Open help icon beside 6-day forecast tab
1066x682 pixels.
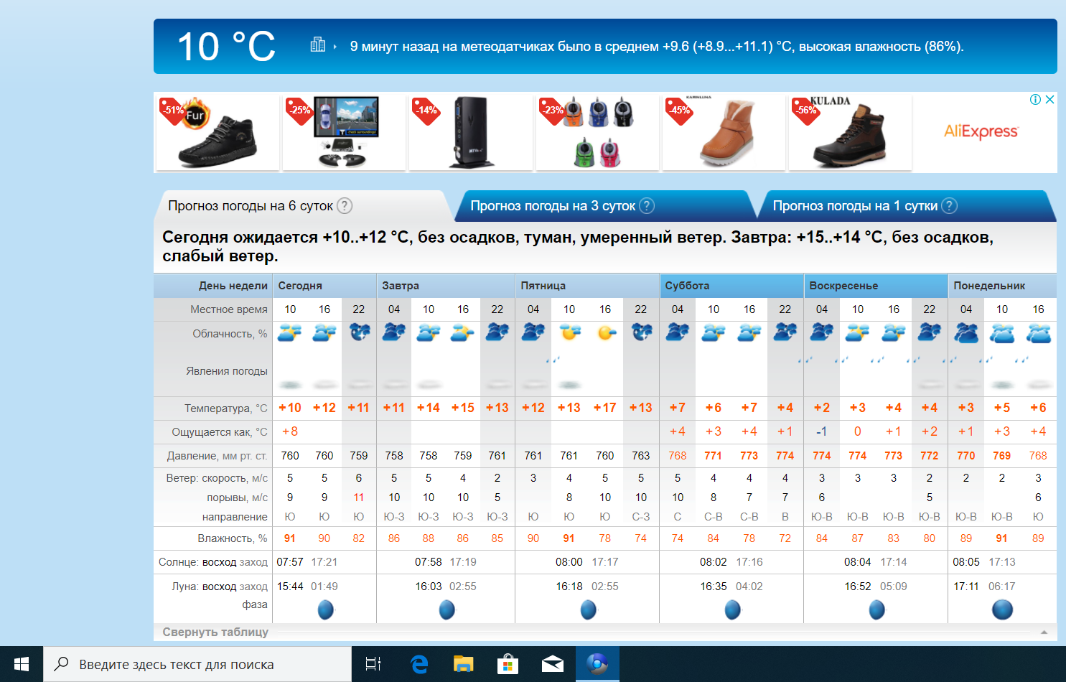click(x=345, y=206)
